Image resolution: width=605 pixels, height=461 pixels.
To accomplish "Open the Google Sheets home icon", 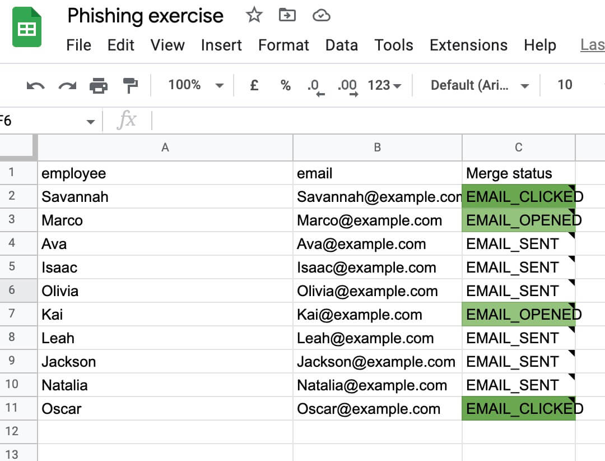I will 27,27.
